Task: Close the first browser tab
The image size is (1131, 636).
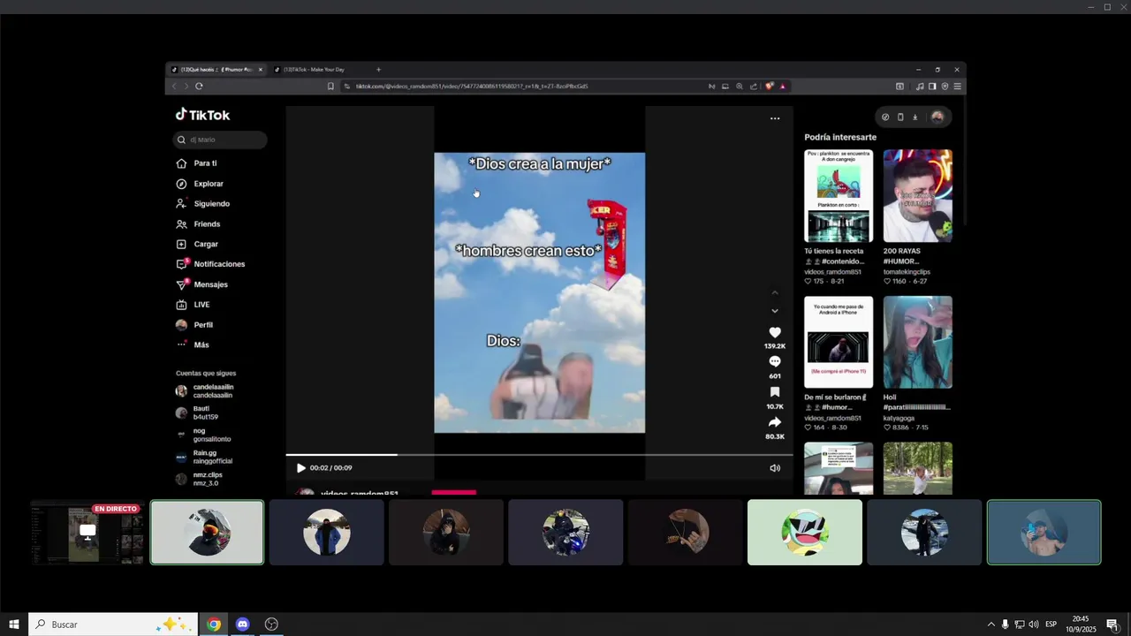Action: [x=260, y=70]
